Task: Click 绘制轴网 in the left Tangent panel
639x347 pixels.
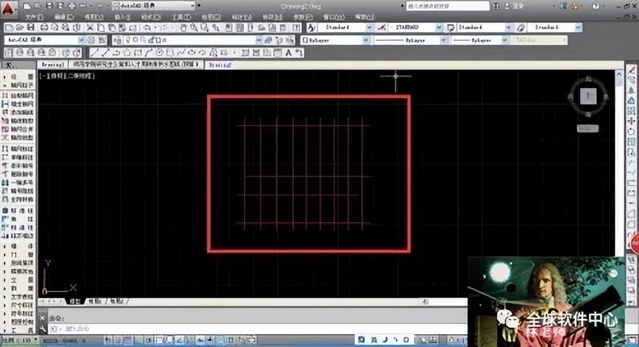Action: coord(22,95)
